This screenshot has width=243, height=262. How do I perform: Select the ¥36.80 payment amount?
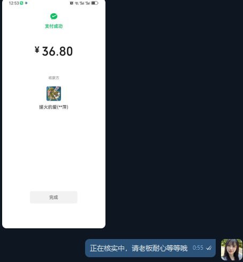tap(54, 51)
